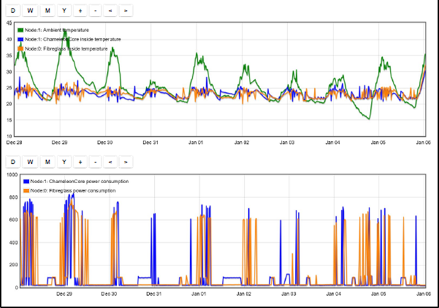Select the W (week) button on temperature chart
This screenshot has height=308, width=439.
30,11
